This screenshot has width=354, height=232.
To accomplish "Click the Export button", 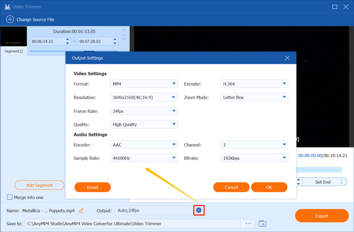I will coord(322,215).
